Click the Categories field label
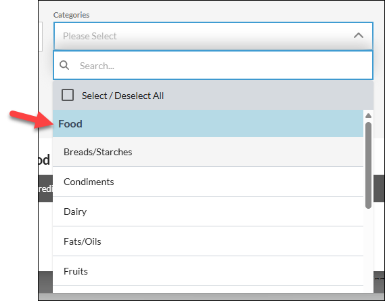385x301 pixels. coord(72,15)
